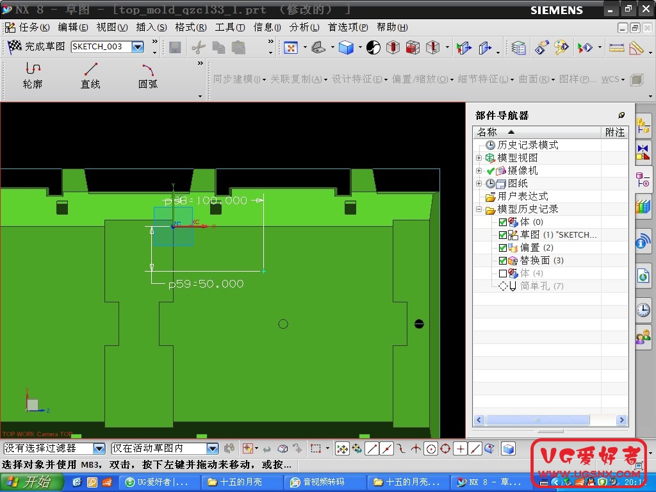Image resolution: width=656 pixels, height=492 pixels.
Task: Click the snap to arc center icon
Action: (430, 449)
